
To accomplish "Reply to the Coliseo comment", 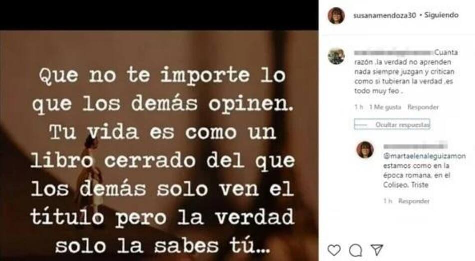I will 414,201.
